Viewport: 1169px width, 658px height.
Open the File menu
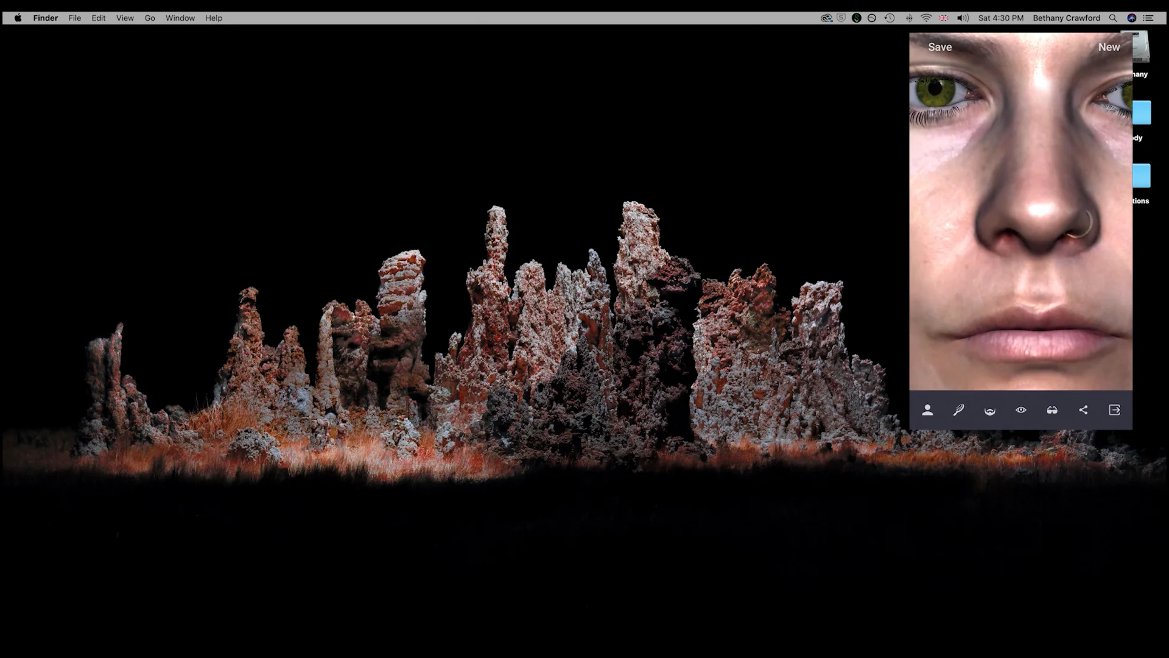pyautogui.click(x=74, y=18)
